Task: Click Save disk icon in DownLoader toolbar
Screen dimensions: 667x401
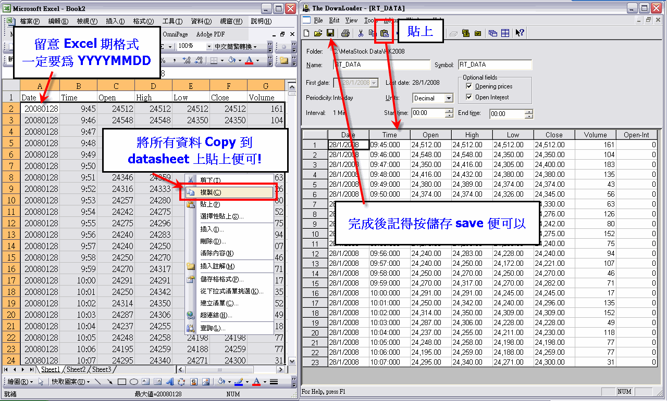Action: 330,33
